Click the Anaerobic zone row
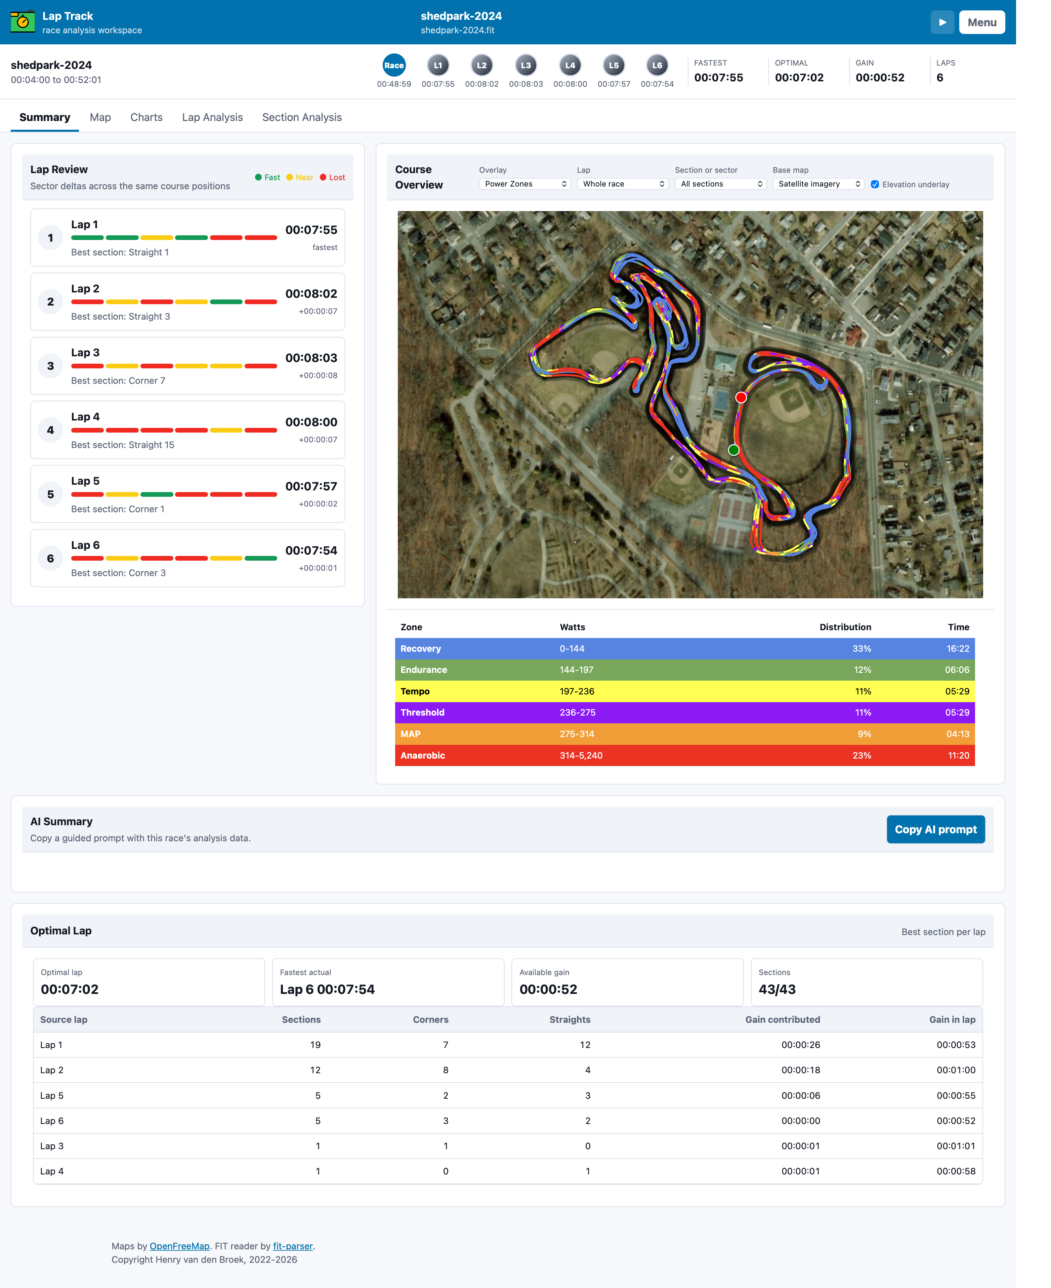Image resolution: width=1051 pixels, height=1288 pixels. tap(685, 756)
